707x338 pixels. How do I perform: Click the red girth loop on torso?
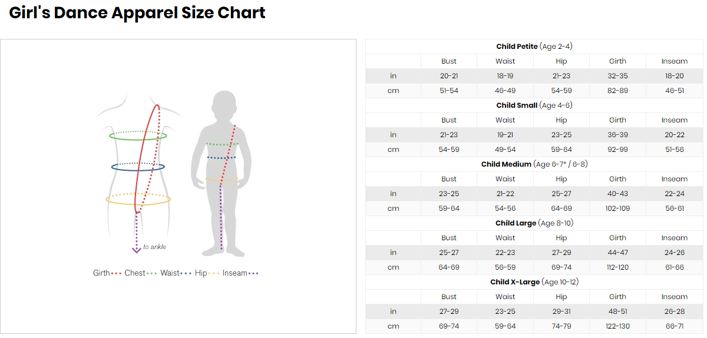pos(148,158)
